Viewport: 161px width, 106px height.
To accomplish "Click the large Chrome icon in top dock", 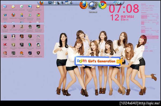I will 103,5.
